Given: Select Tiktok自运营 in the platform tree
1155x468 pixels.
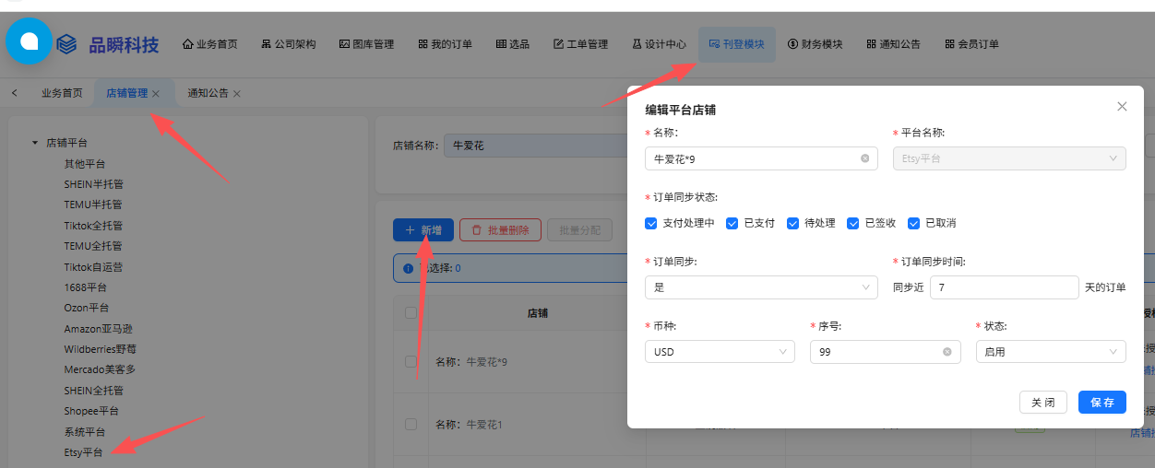Looking at the screenshot, I should tap(93, 267).
